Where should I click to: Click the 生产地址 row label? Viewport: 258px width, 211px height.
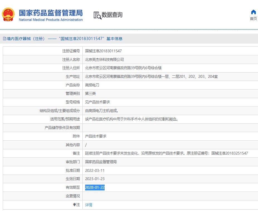(73, 76)
